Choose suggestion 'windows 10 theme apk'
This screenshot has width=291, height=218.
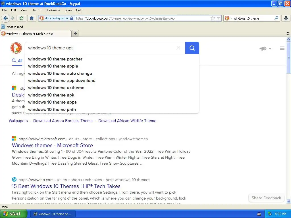112,95
